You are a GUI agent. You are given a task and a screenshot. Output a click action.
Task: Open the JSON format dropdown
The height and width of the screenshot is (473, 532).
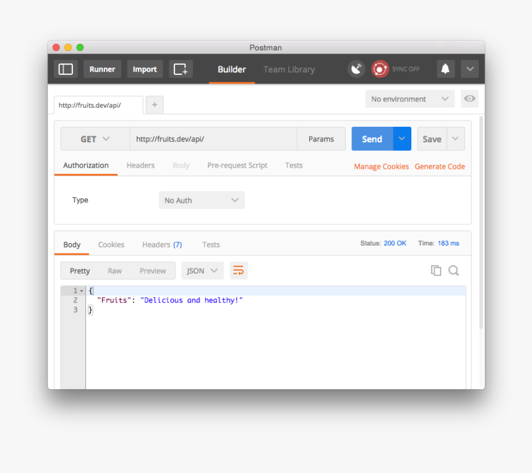tap(202, 271)
